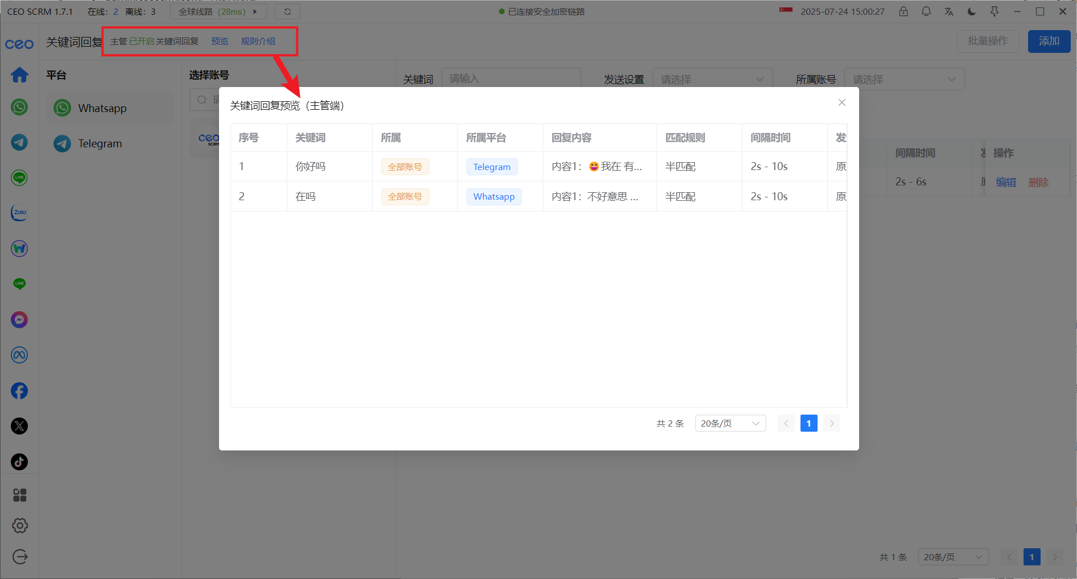Open the home icon in the sidebar
Viewport: 1077px width, 579px height.
pos(19,75)
